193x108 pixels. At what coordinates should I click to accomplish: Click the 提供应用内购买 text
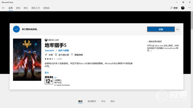click(155, 41)
